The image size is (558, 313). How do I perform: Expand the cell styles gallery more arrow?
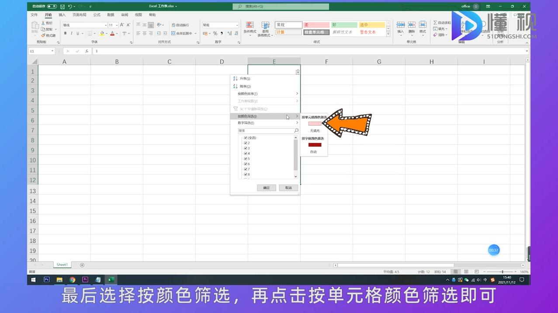coord(388,34)
